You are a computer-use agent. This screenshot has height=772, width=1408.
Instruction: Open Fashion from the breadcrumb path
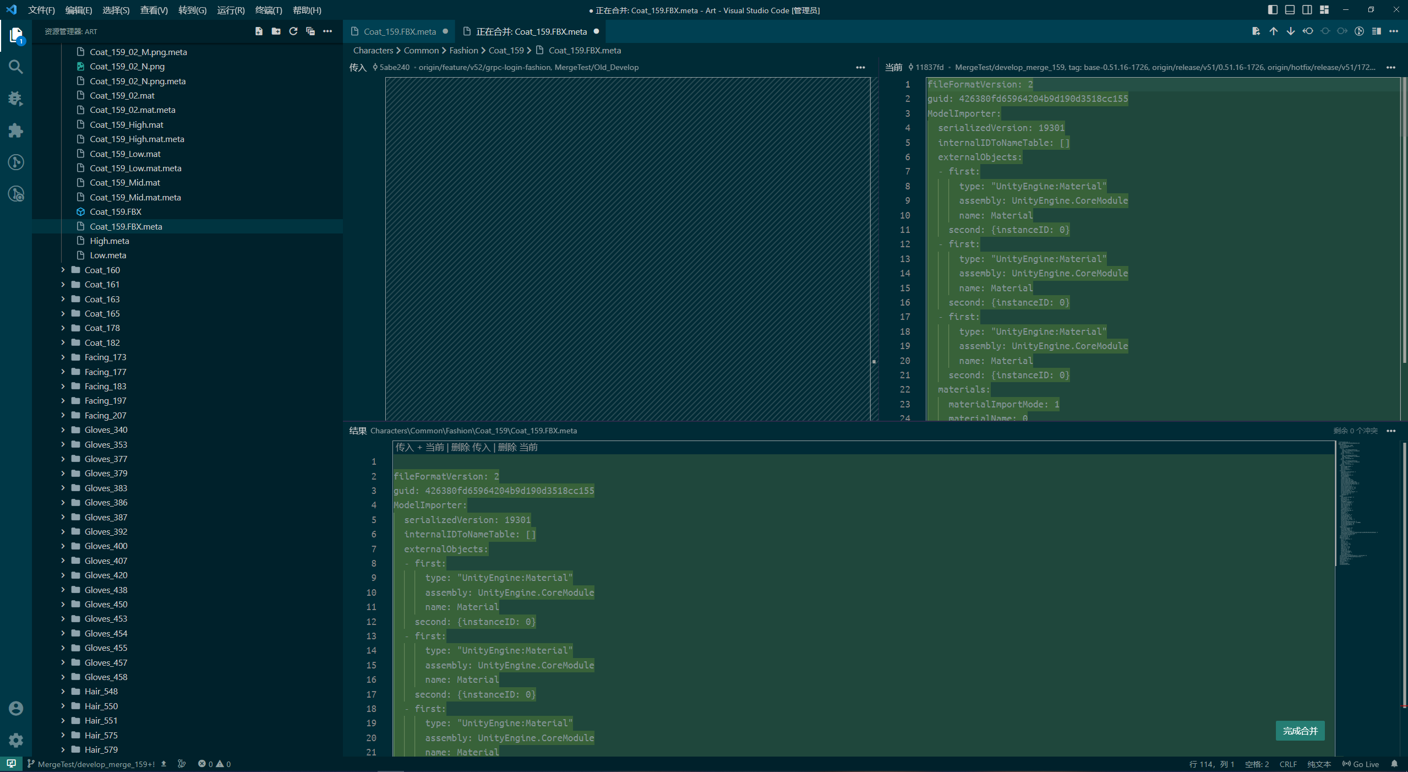click(463, 50)
